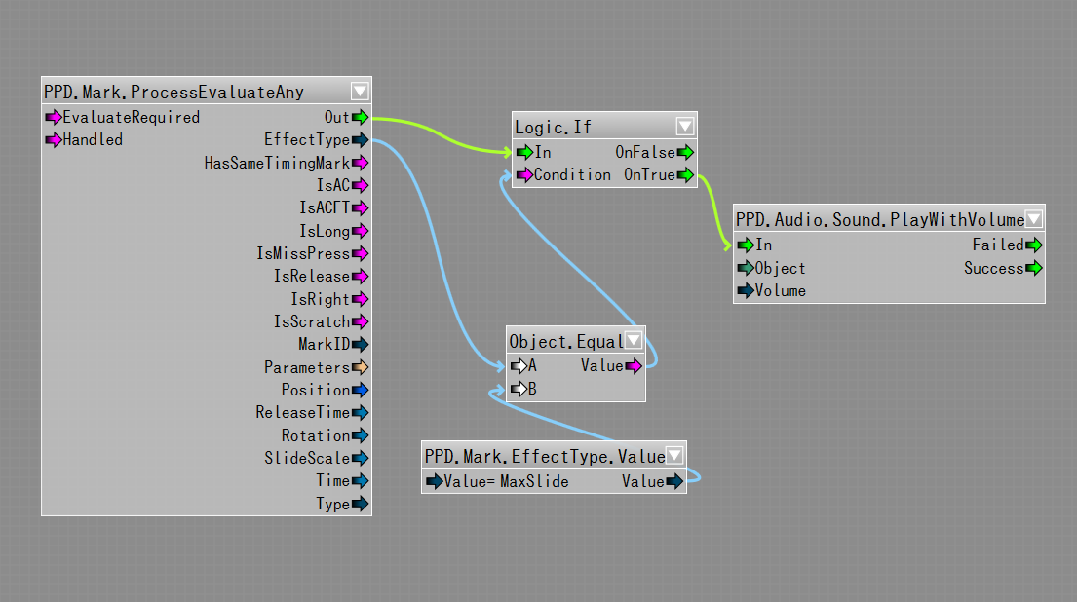
Task: Select the Logic.If node title bar
Action: pyautogui.click(x=585, y=127)
